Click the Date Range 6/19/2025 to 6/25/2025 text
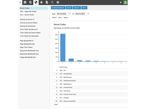This screenshot has width=146, height=109. [x=67, y=28]
